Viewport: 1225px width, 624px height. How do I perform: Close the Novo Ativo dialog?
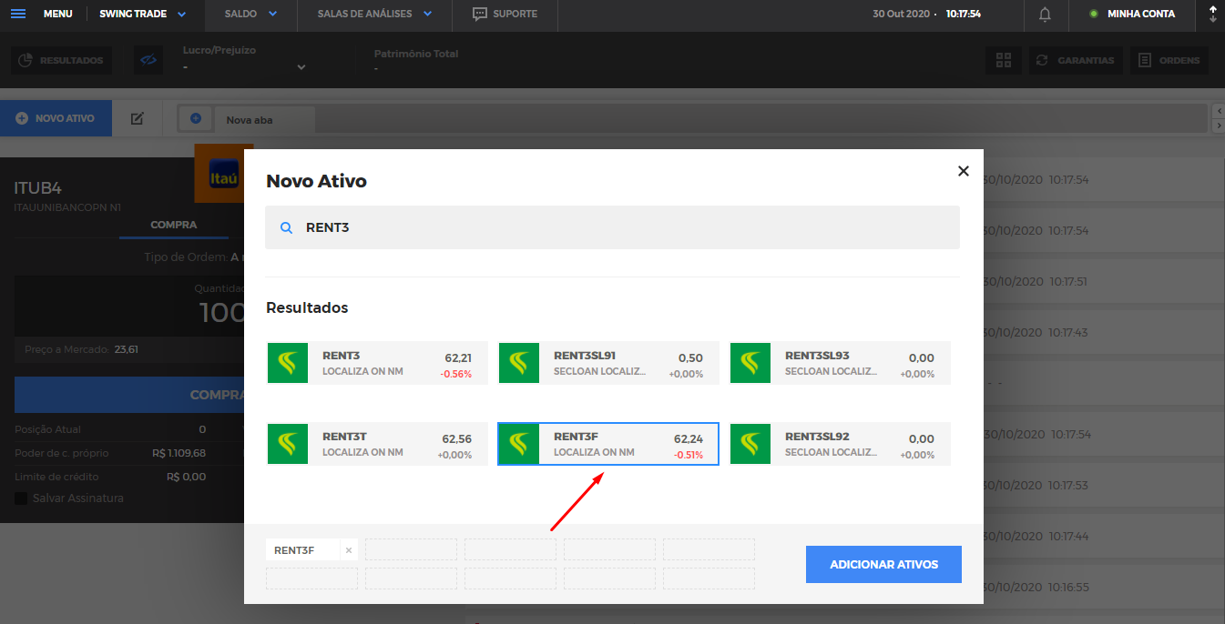coord(964,171)
